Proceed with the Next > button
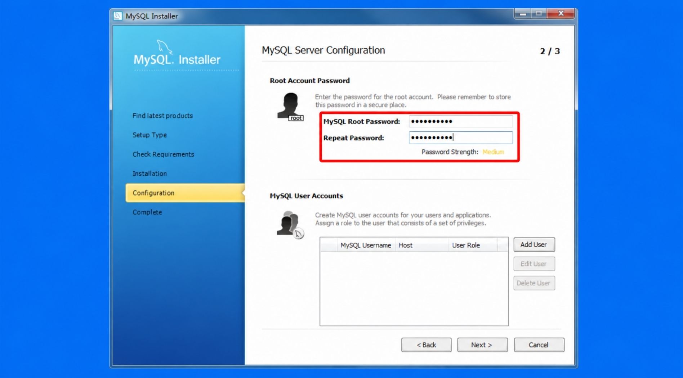This screenshot has height=378, width=683. click(x=482, y=345)
